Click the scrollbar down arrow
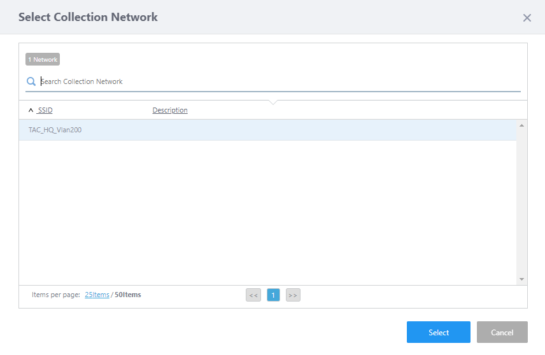 click(x=521, y=279)
